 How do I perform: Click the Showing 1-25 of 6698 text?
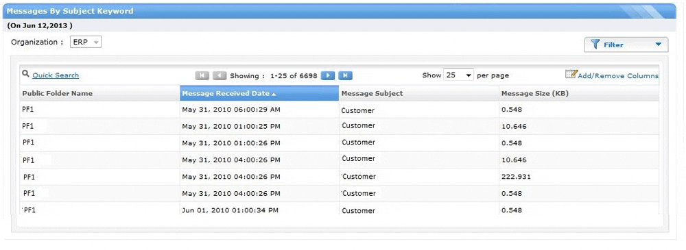[x=274, y=75]
